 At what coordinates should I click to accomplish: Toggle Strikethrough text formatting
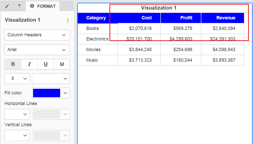62,64
